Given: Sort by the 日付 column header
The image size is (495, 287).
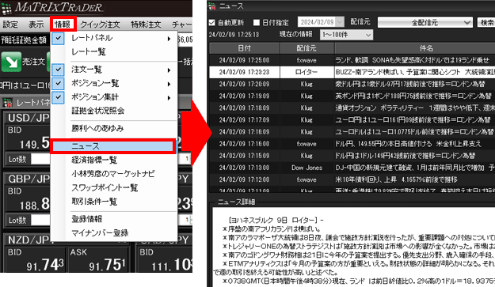Looking at the screenshot, I should [245, 48].
